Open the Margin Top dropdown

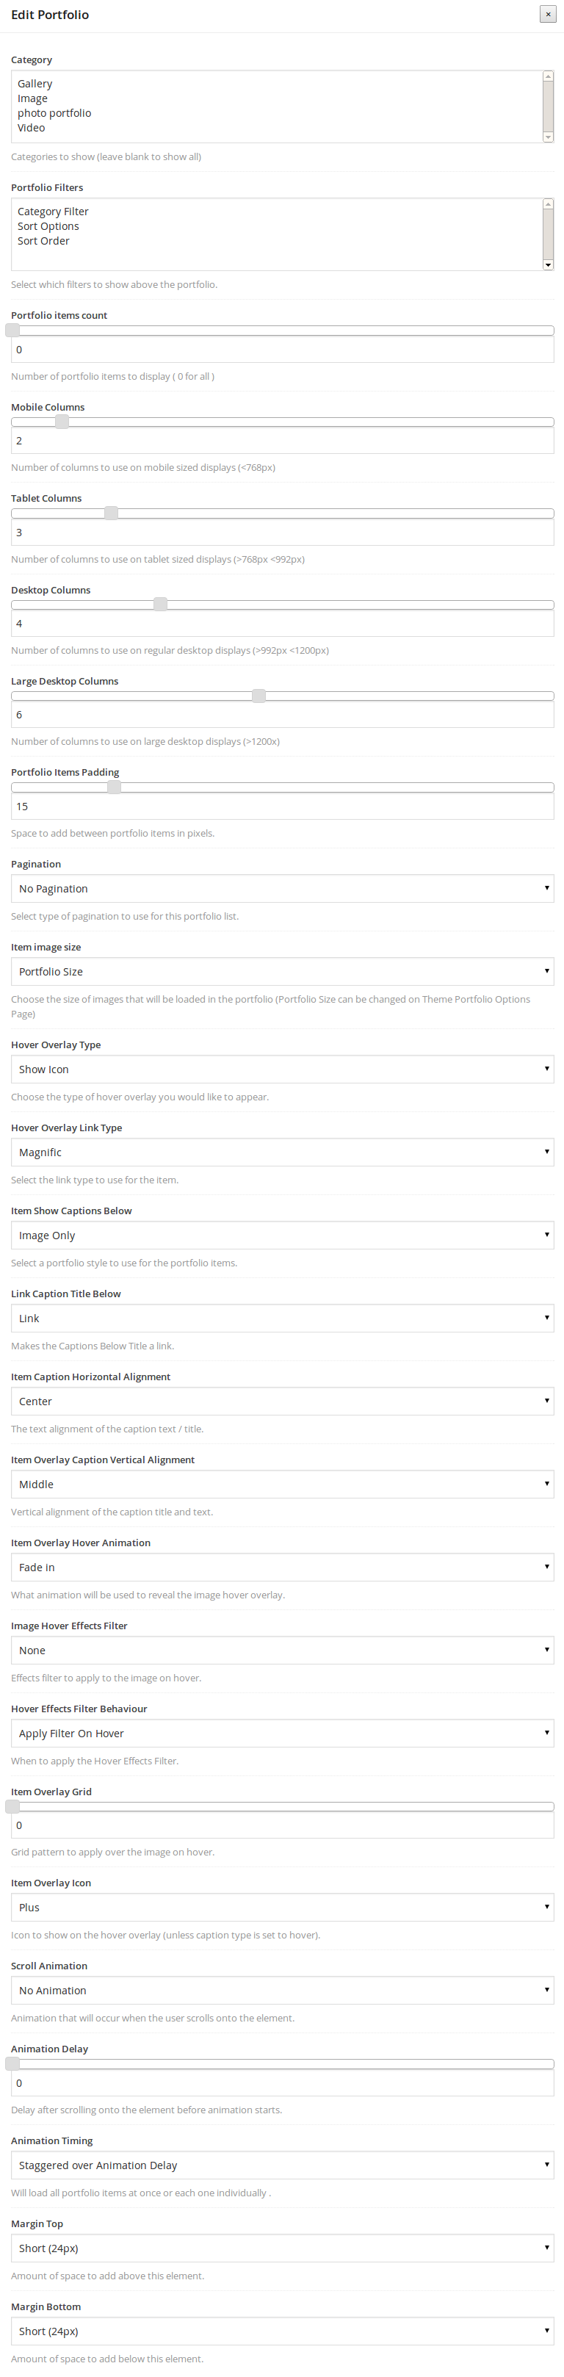tap(283, 2248)
